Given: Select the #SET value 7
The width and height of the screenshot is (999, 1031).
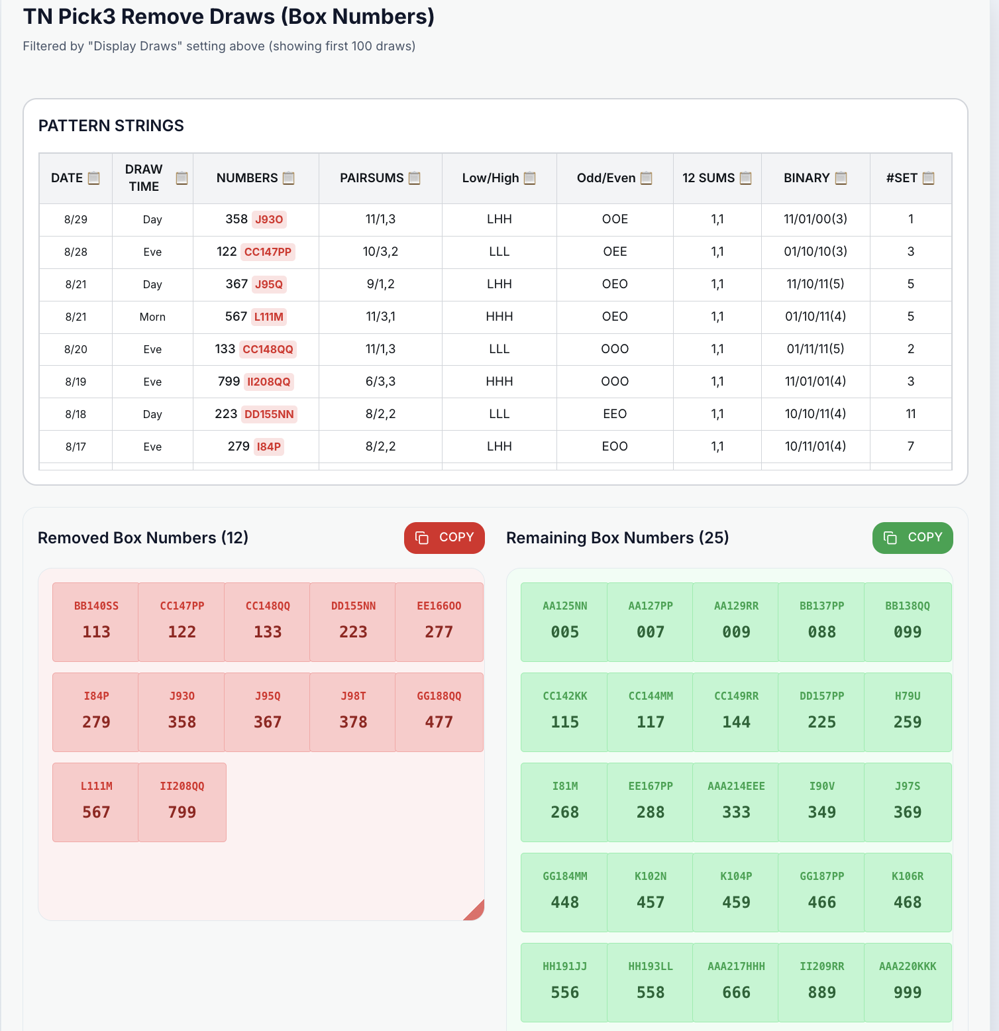Looking at the screenshot, I should coord(911,447).
